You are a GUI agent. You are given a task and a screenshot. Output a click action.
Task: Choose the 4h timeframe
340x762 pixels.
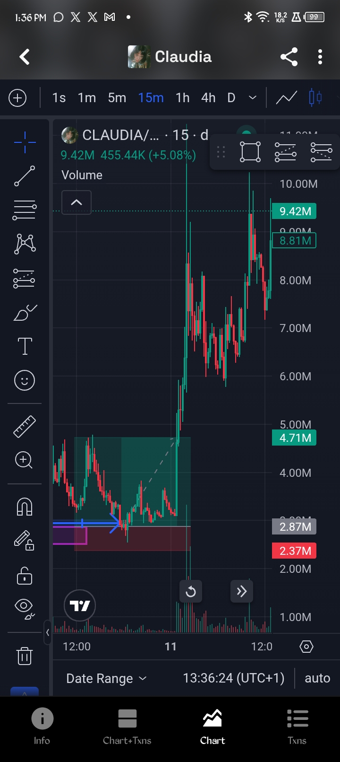(x=208, y=98)
